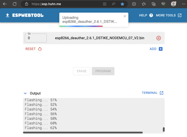Click the MORE TOOLS external link icon

click(180, 15)
